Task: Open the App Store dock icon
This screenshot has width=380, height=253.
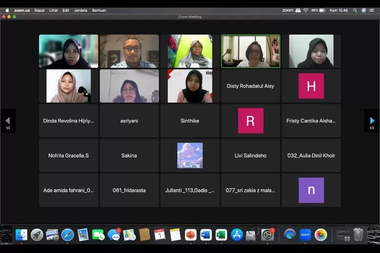Action: pyautogui.click(x=237, y=235)
